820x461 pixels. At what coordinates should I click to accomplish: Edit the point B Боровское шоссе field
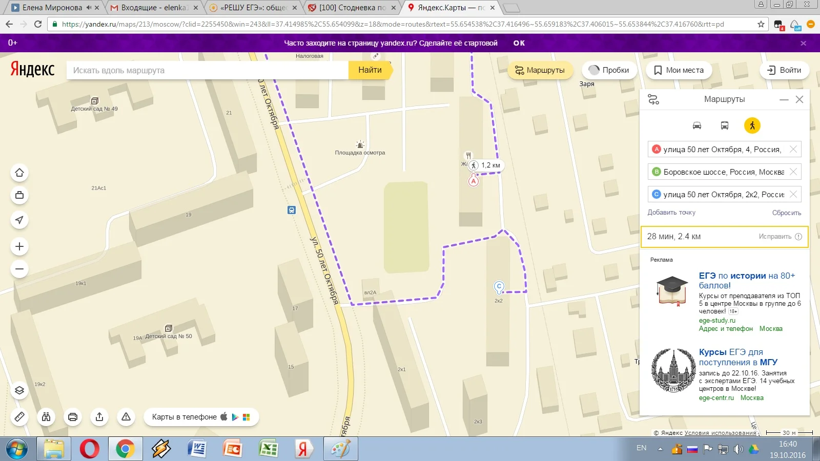pos(724,172)
